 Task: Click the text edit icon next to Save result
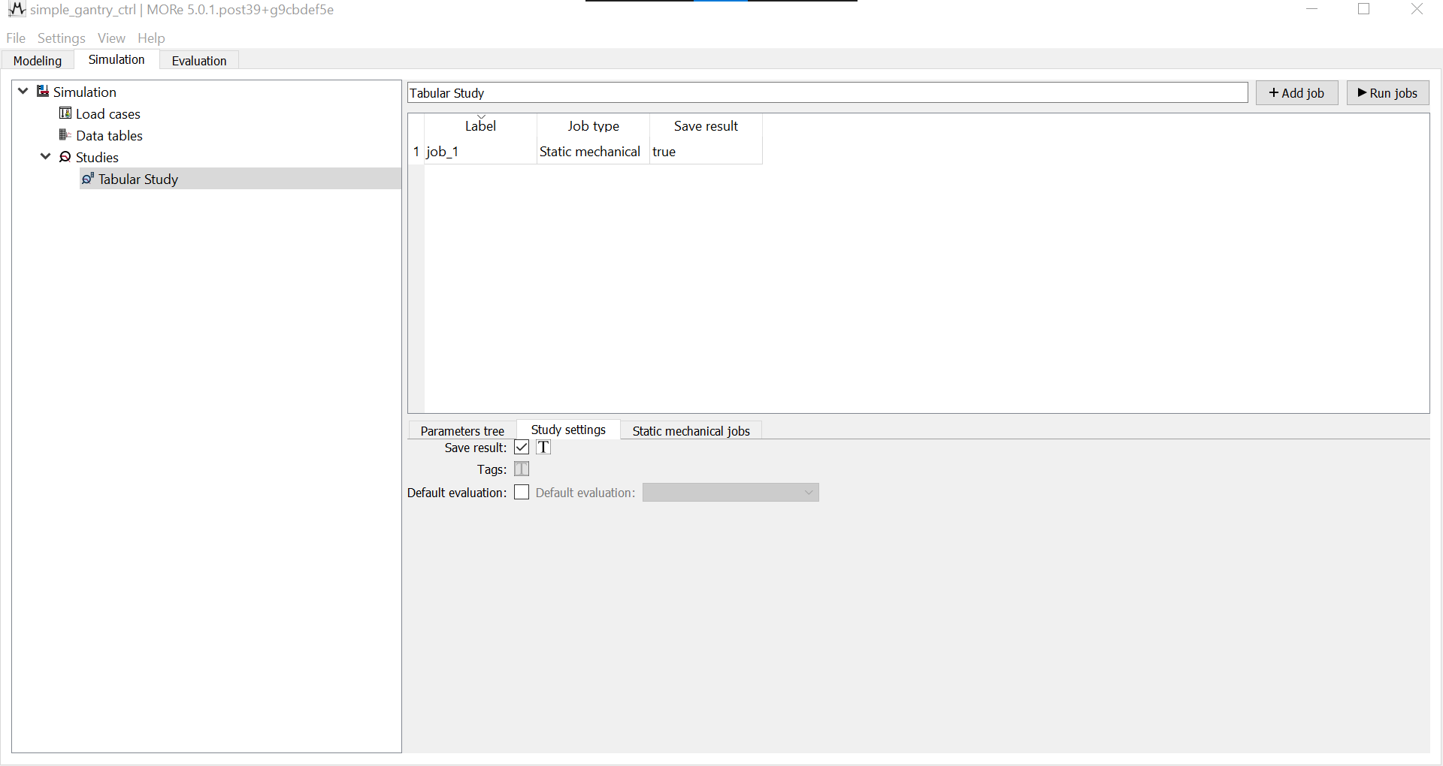543,447
